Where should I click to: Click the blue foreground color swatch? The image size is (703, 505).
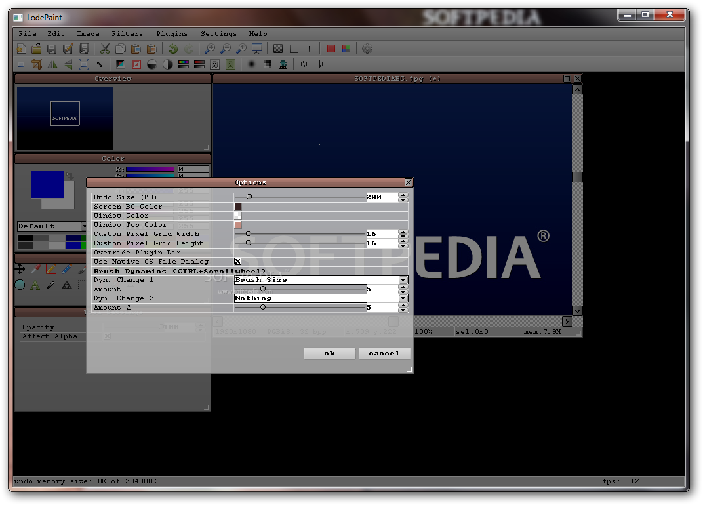pos(47,184)
